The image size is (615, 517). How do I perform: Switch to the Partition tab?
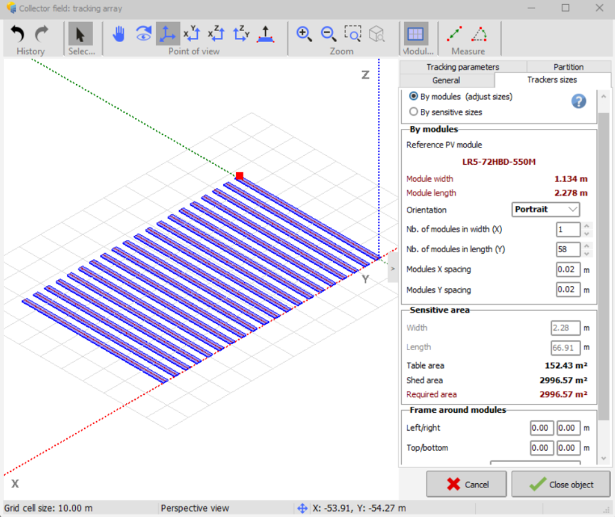pos(568,67)
